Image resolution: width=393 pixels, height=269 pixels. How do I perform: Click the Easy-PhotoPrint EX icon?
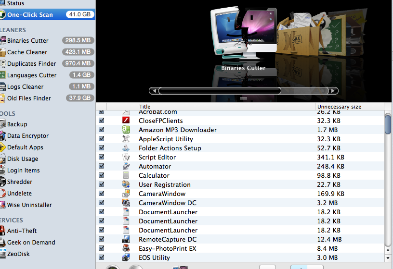126,248
